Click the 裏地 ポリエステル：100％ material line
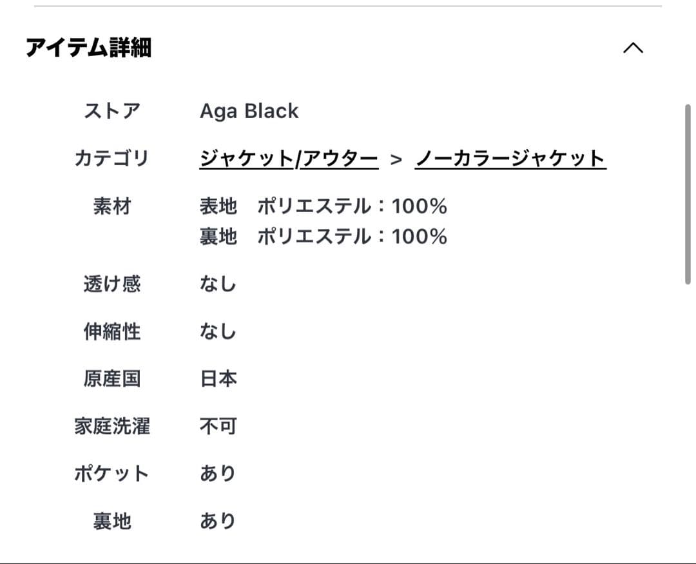Image resolution: width=696 pixels, height=564 pixels. [324, 236]
